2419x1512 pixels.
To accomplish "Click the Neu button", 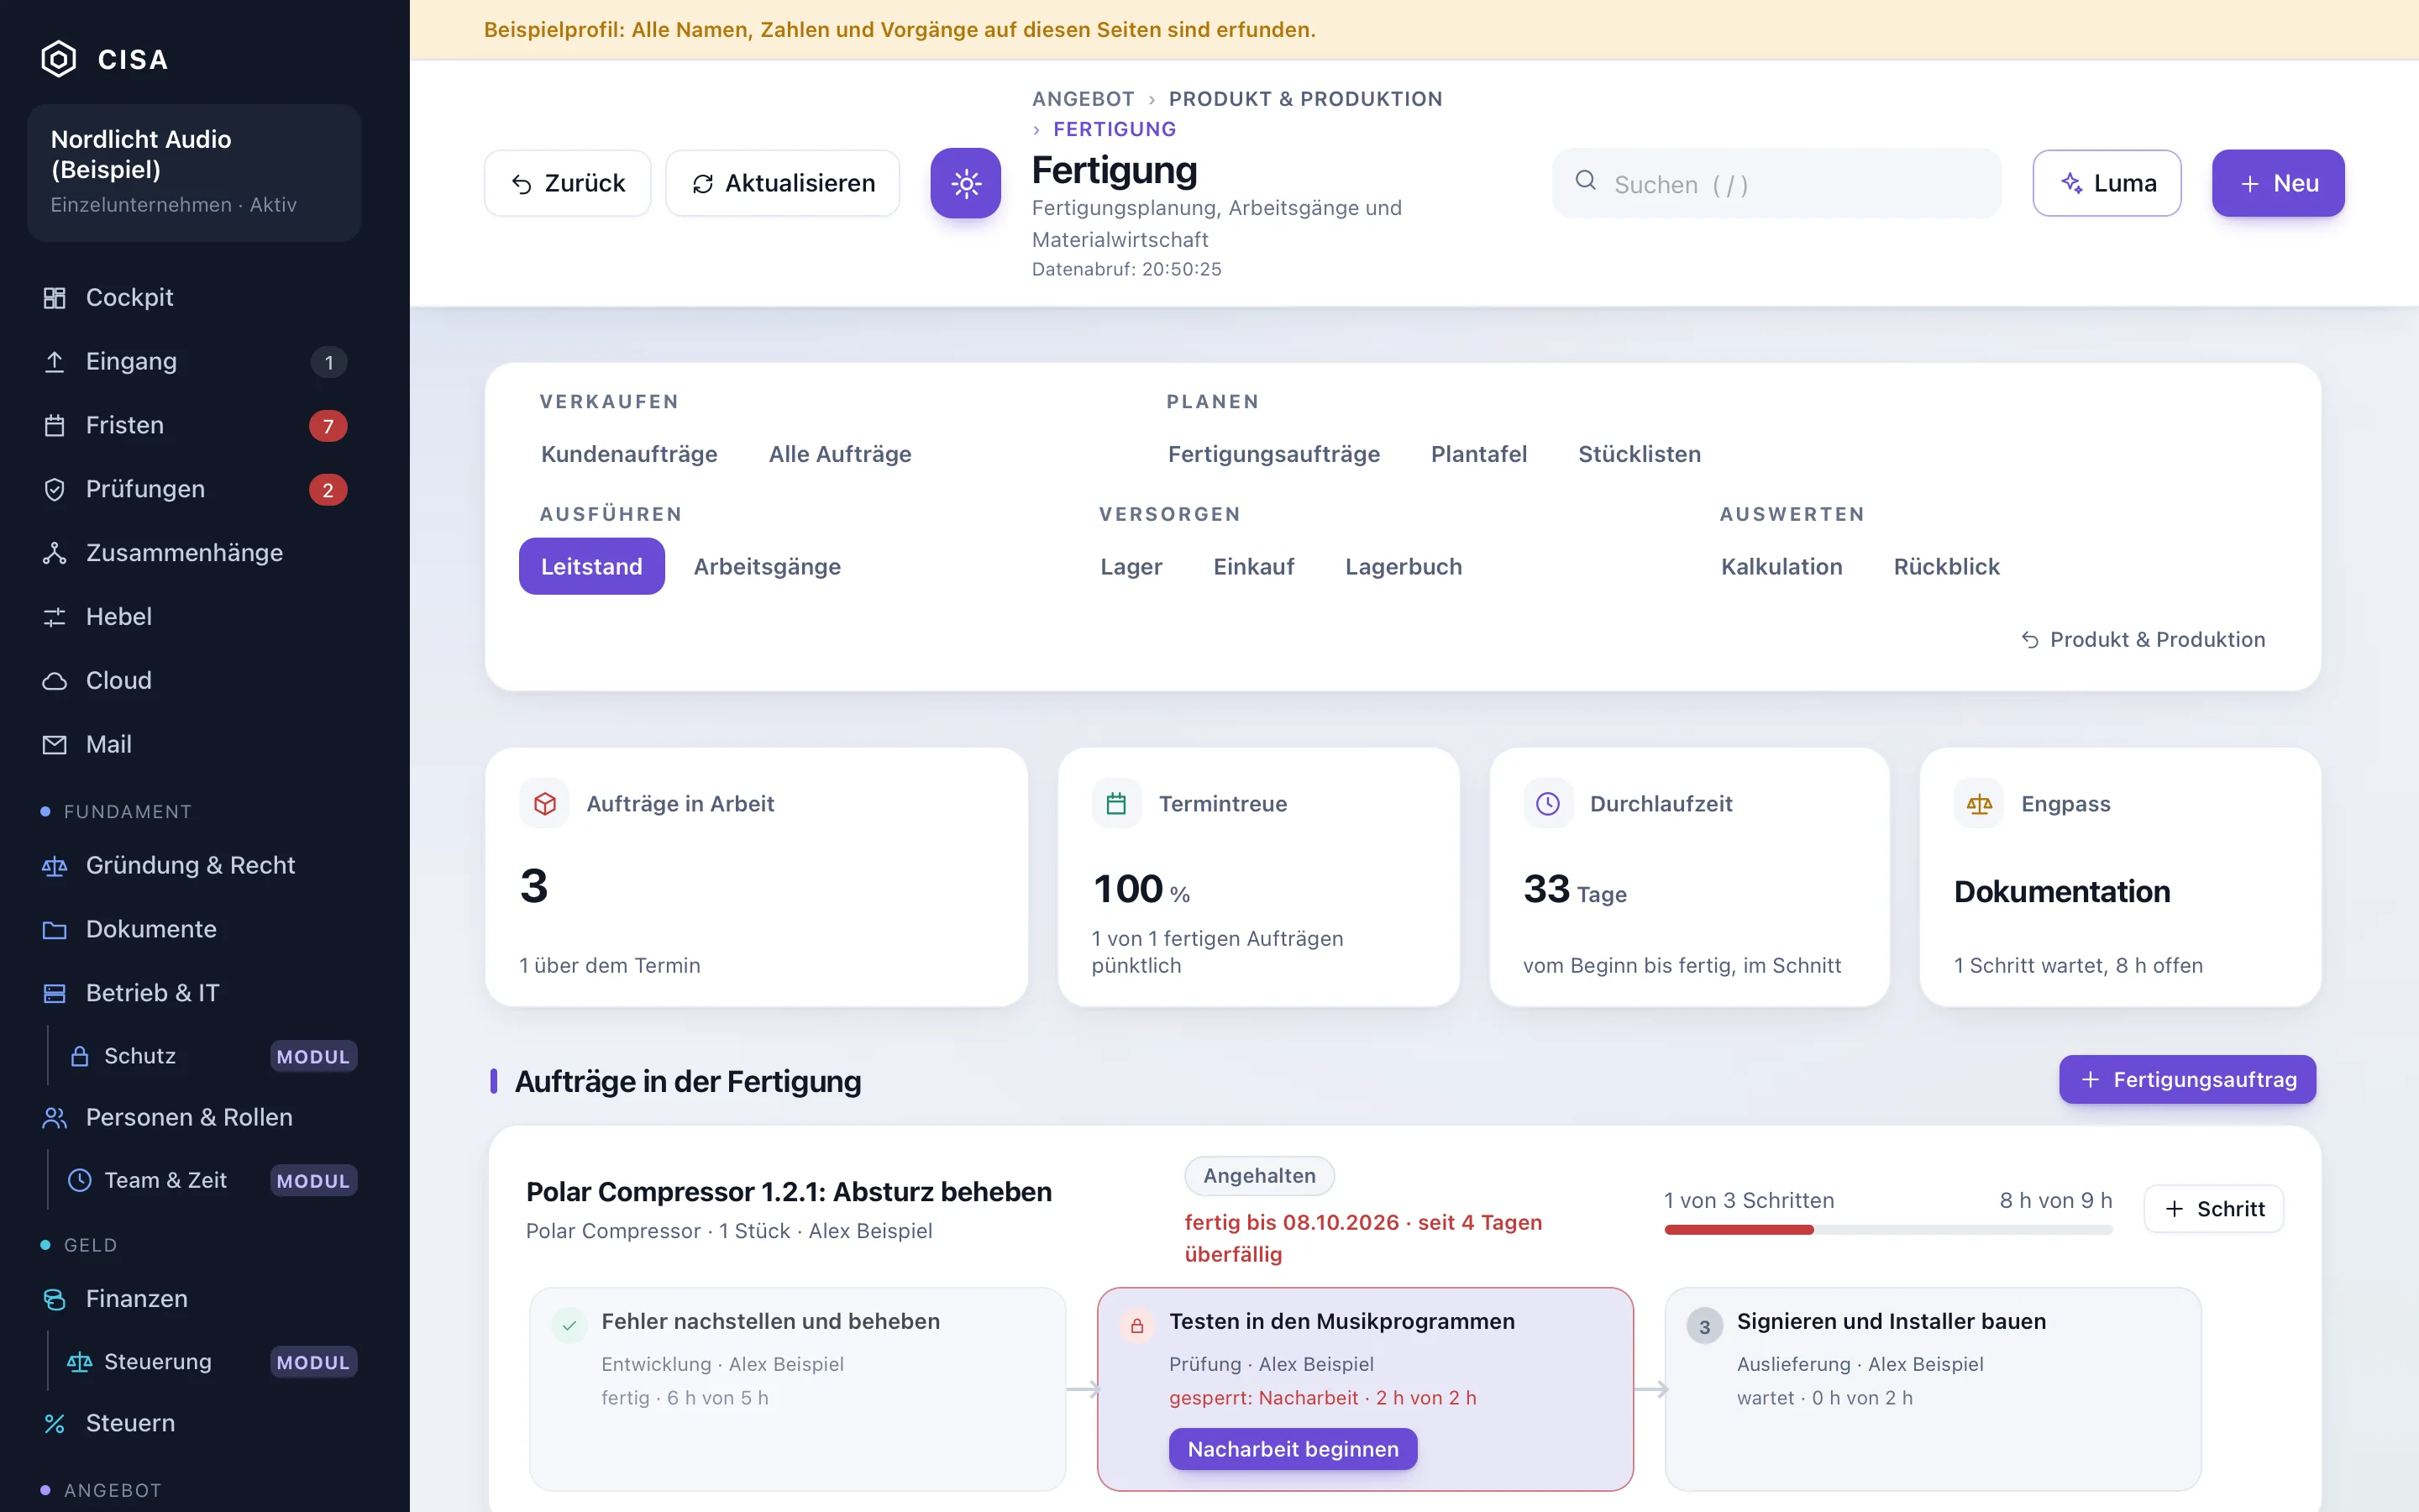I will (2278, 183).
